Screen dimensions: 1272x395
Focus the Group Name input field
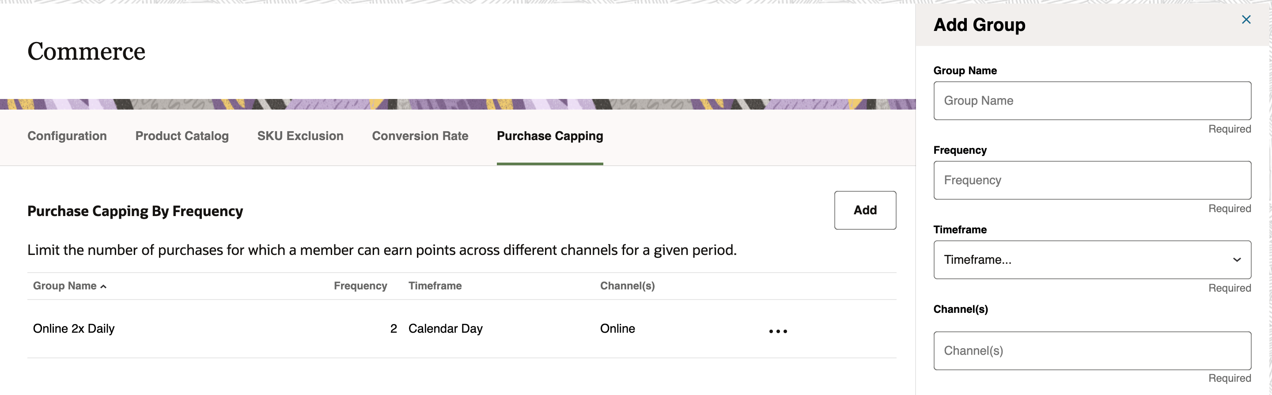(1092, 101)
